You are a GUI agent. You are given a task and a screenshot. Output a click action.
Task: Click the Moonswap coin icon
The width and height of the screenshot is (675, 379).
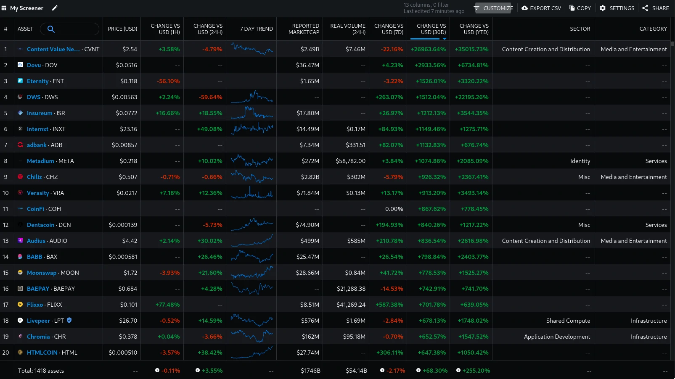20,273
